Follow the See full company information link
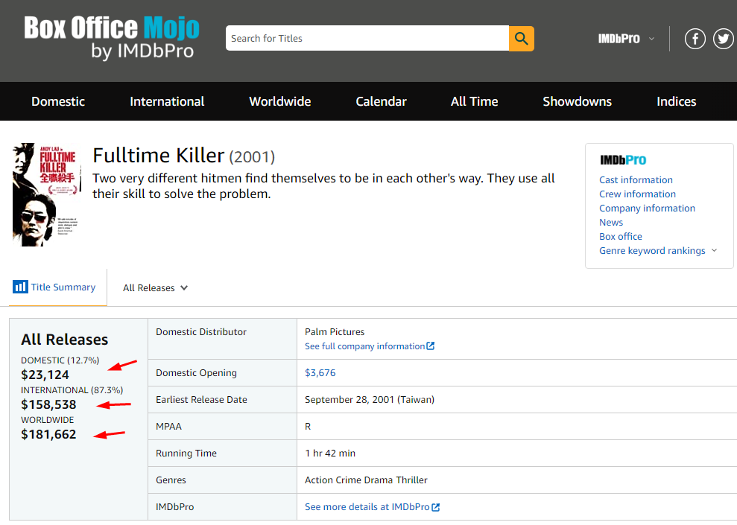The height and width of the screenshot is (525, 737). tap(369, 346)
